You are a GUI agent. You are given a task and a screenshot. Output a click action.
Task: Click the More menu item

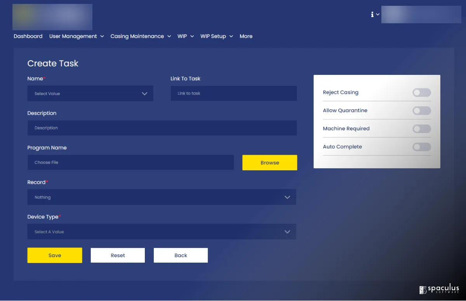tap(246, 36)
